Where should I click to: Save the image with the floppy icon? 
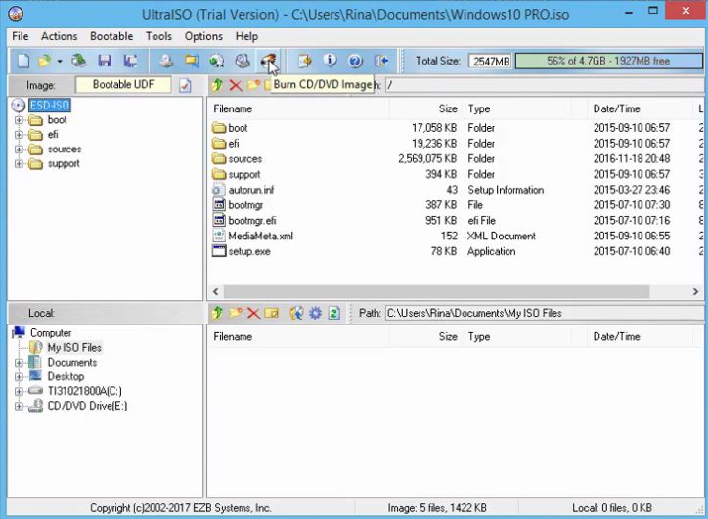point(105,61)
